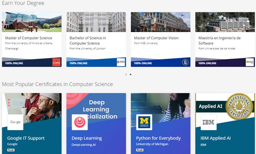Click '100% ONLINE' on Universidad de los Andes card

(x=207, y=63)
